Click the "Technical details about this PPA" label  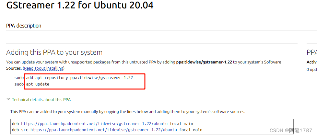pos(41,99)
